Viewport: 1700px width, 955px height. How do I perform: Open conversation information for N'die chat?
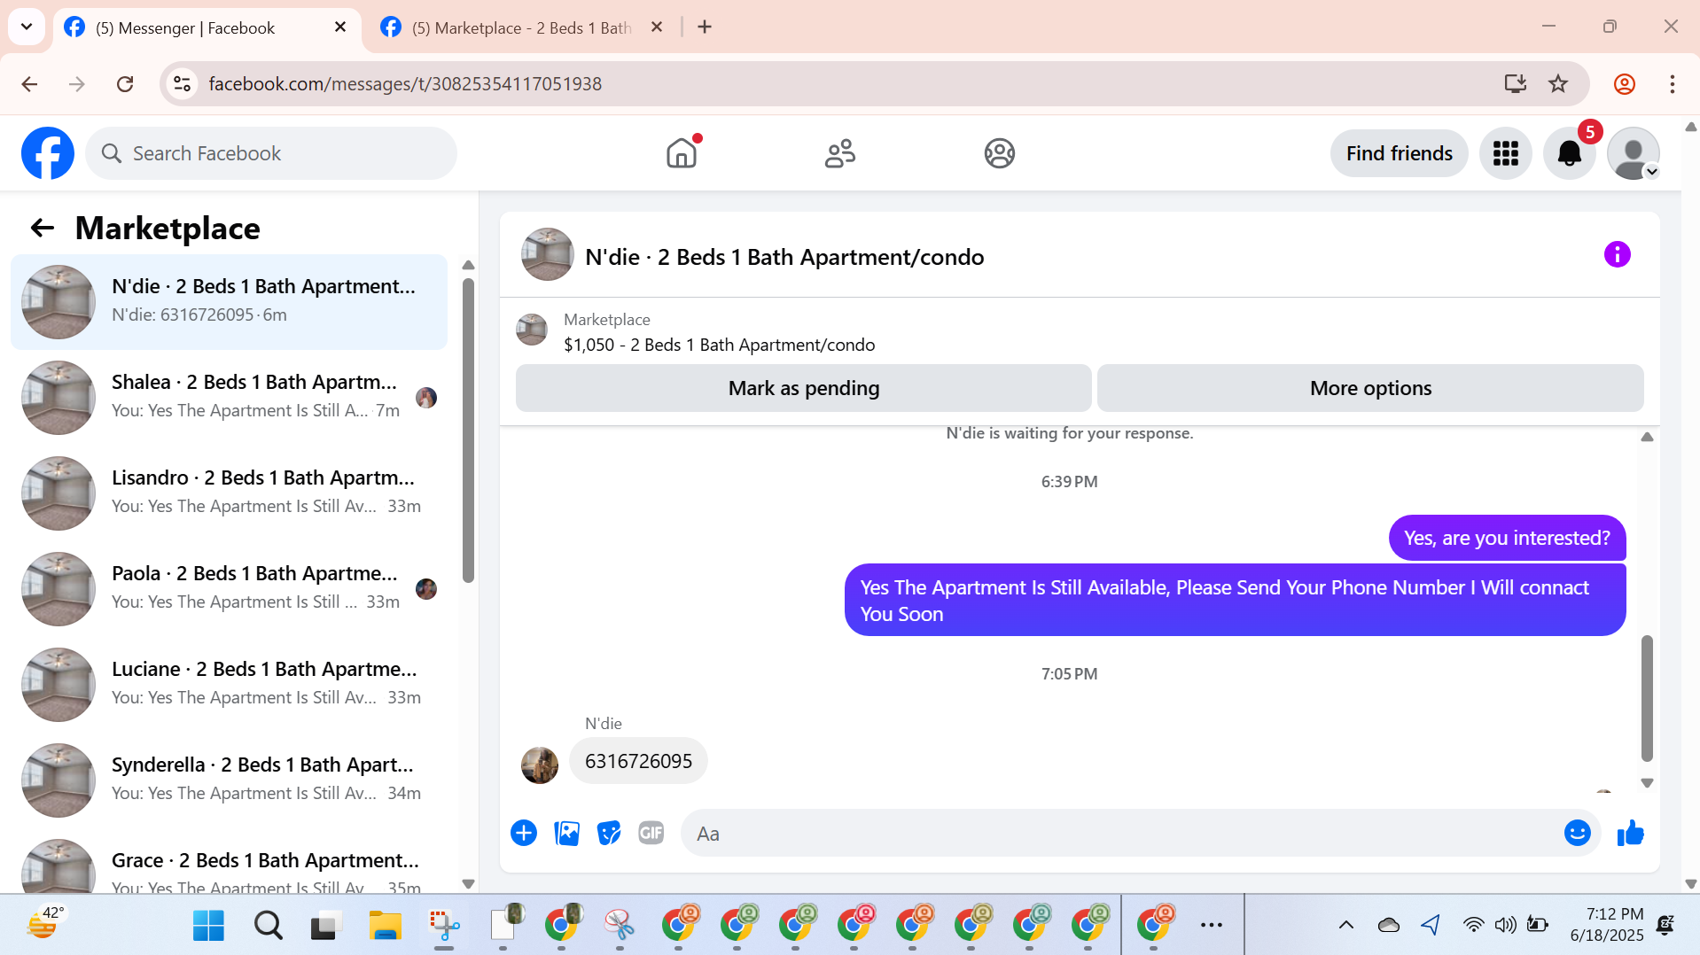coord(1617,255)
